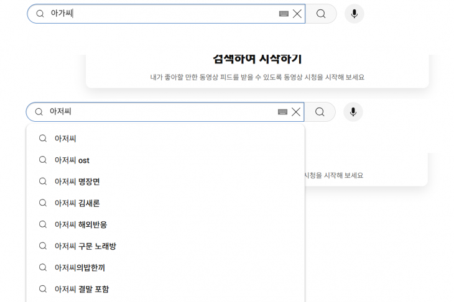This screenshot has height=302, width=454.
Task: Click inside the 아저씨 search input
Action: tap(162, 112)
